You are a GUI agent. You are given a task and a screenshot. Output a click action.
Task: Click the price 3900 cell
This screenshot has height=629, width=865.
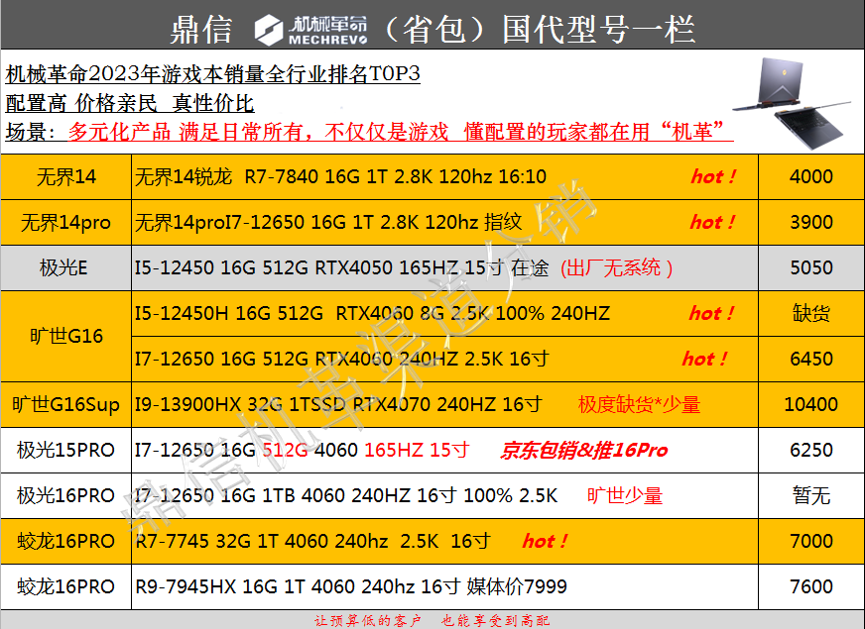[811, 223]
